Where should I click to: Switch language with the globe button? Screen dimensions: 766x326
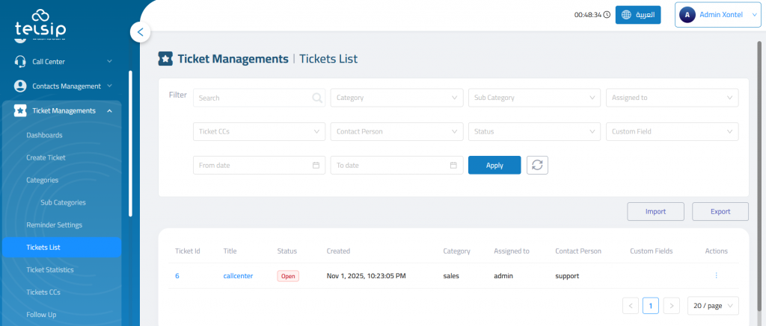[x=637, y=15]
